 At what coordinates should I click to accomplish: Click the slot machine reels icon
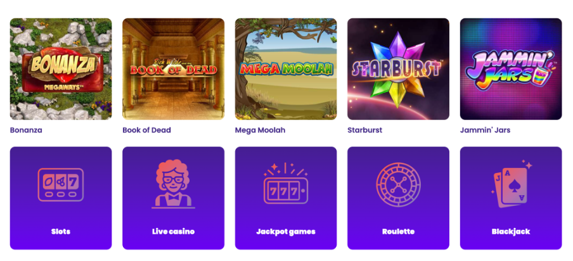coord(61,185)
